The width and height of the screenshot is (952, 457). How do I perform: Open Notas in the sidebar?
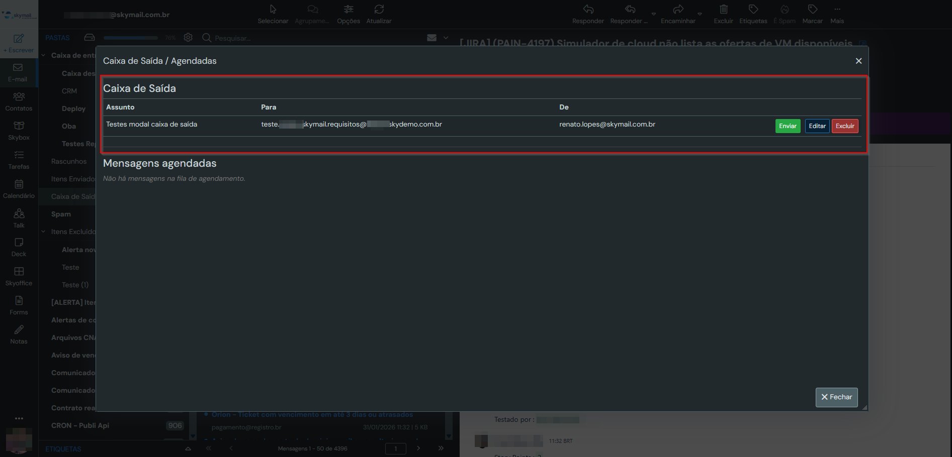click(x=19, y=334)
